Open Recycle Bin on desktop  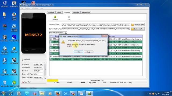[5, 83]
